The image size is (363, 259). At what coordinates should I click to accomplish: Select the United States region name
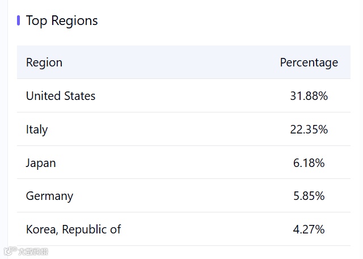61,96
